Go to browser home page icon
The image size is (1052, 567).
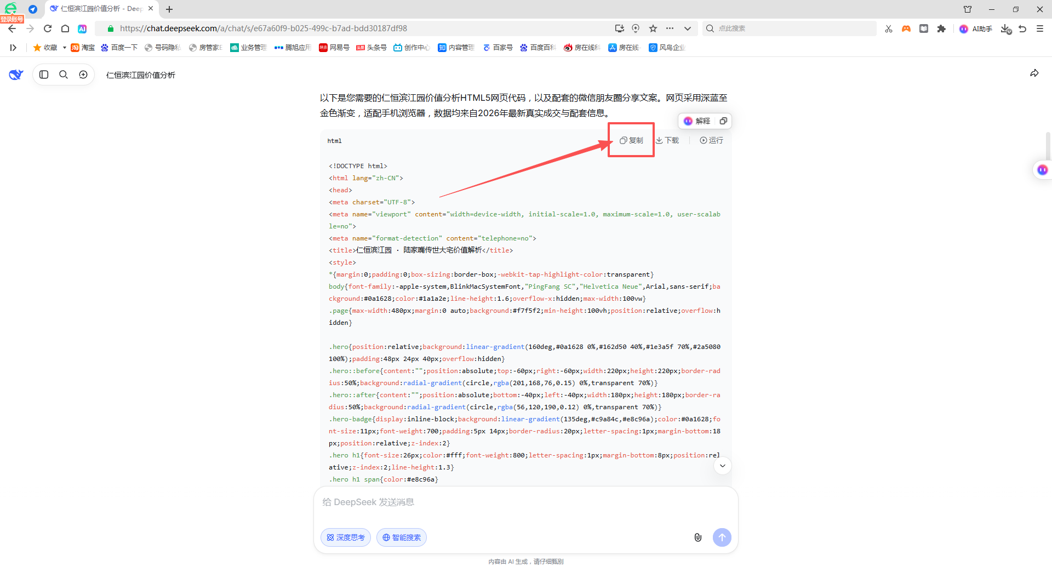pyautogui.click(x=65, y=28)
